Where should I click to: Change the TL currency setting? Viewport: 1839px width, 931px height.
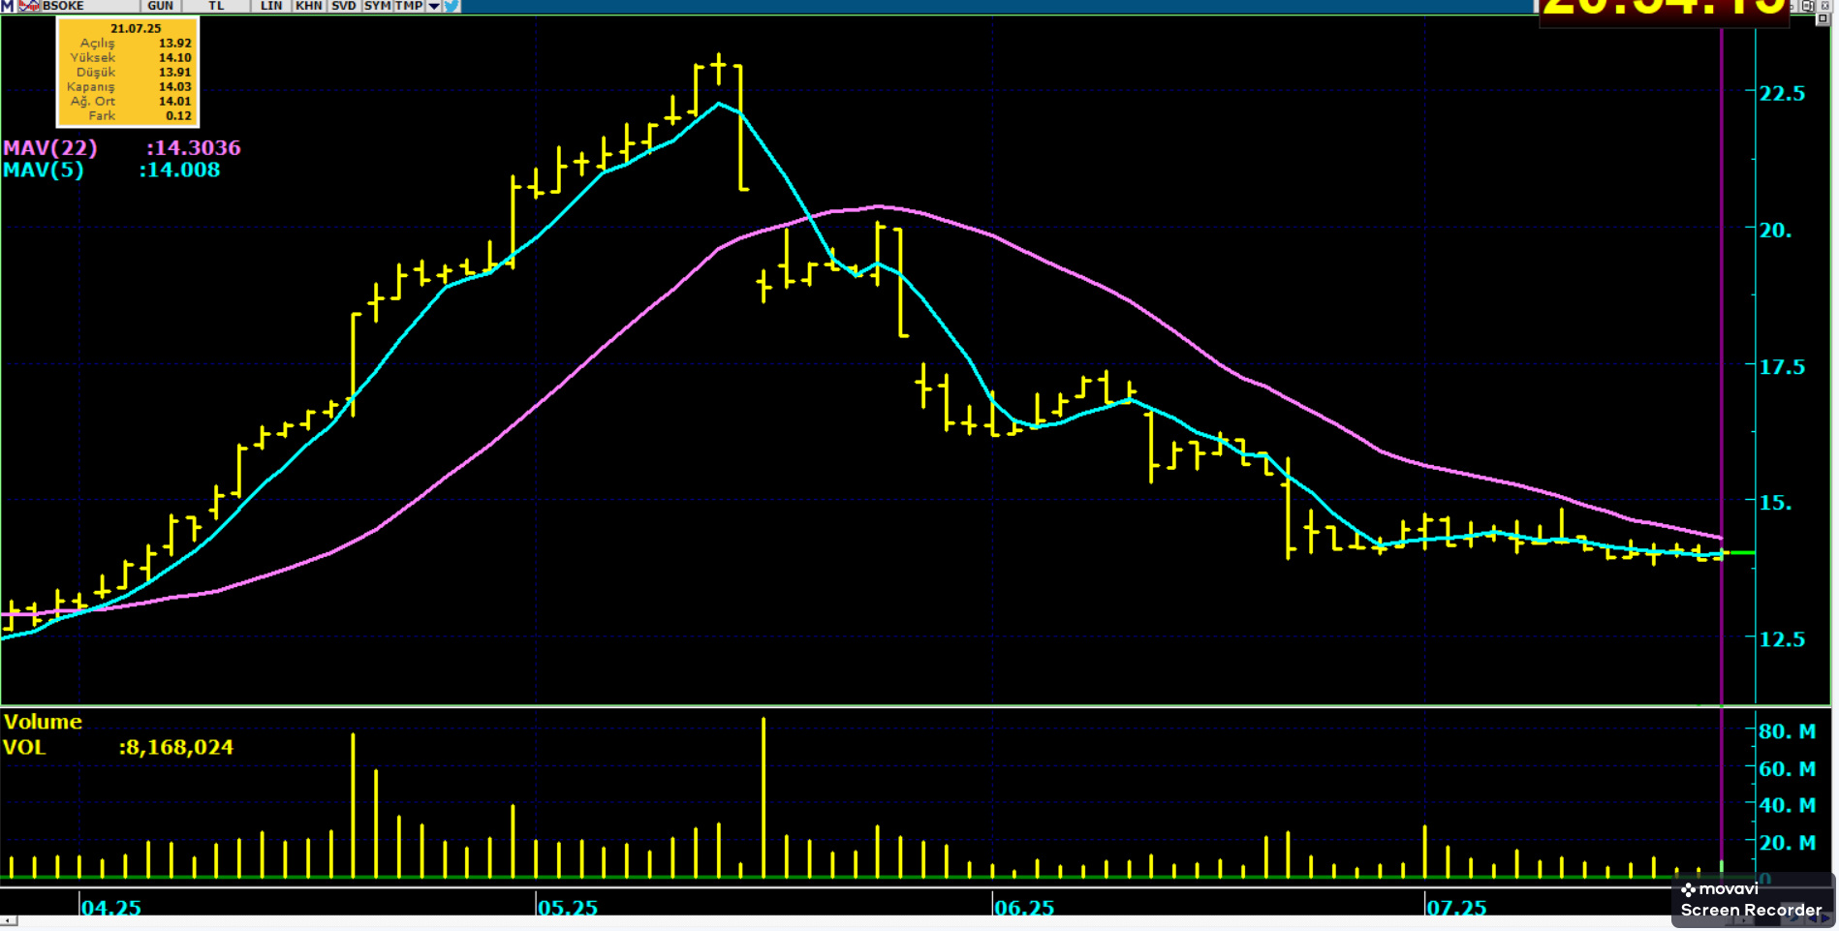[x=216, y=6]
